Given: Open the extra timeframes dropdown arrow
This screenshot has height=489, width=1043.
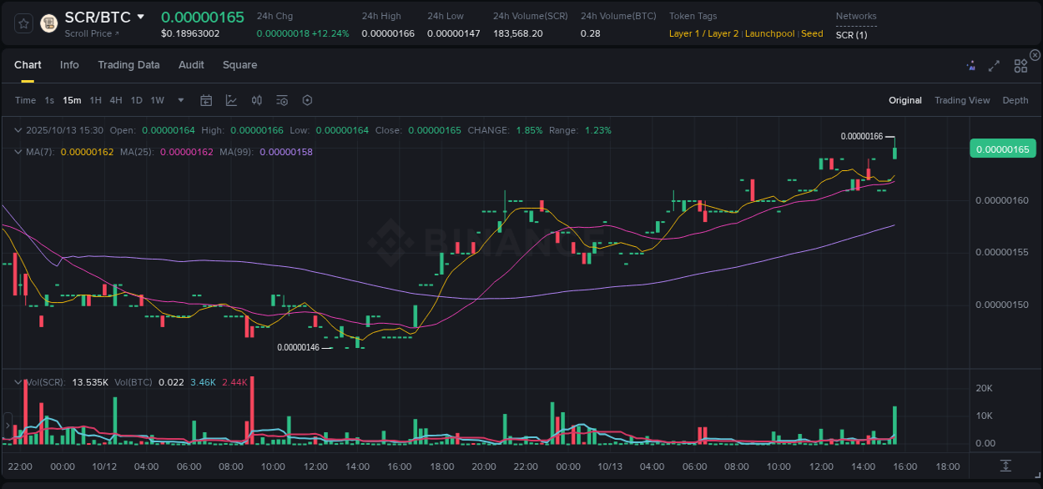Looking at the screenshot, I should 179,100.
